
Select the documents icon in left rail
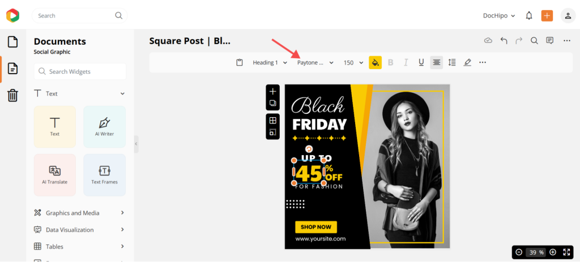pyautogui.click(x=12, y=68)
